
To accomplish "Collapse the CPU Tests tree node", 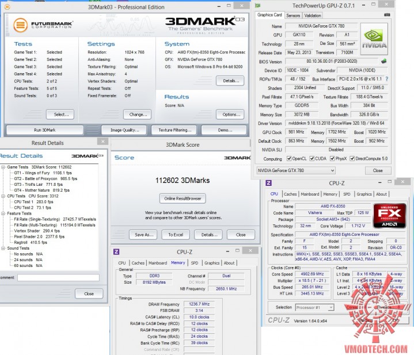I will click(x=3, y=196).
